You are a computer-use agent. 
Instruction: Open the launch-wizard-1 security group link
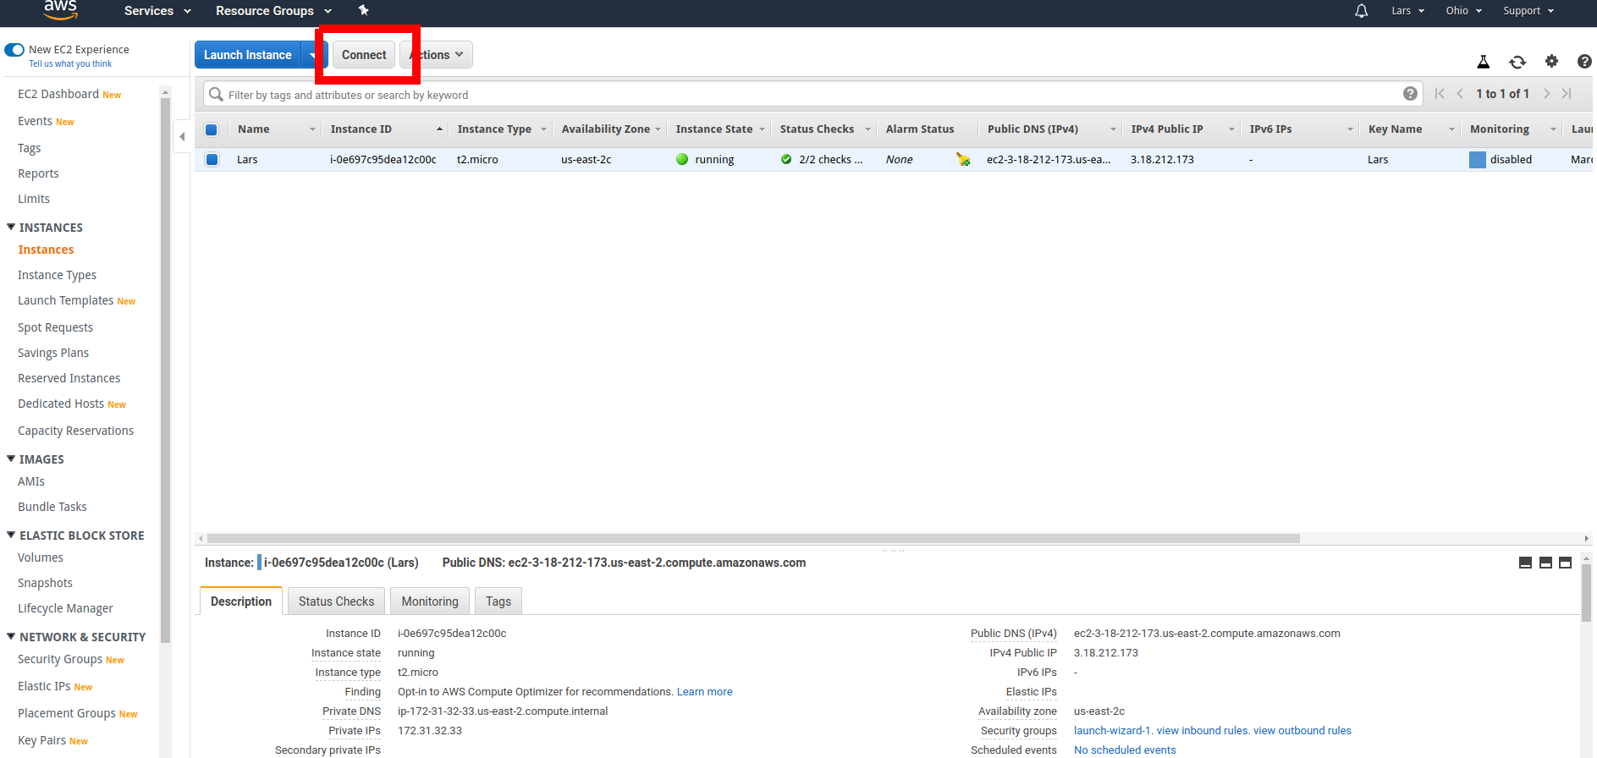[x=1112, y=731]
